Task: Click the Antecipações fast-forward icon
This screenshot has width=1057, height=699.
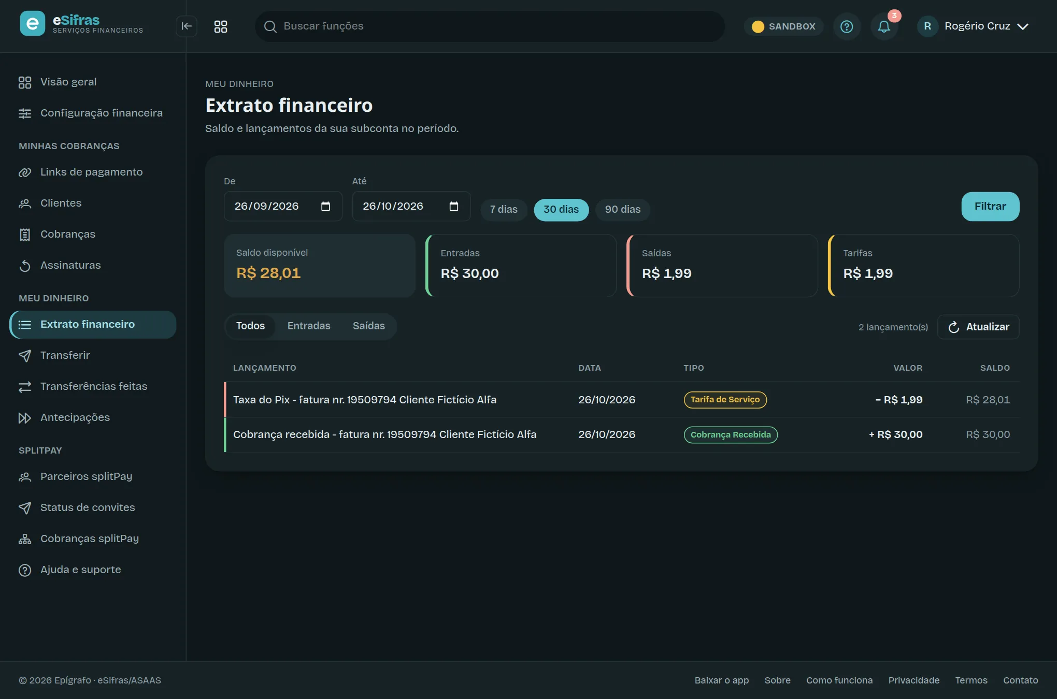Action: tap(25, 418)
